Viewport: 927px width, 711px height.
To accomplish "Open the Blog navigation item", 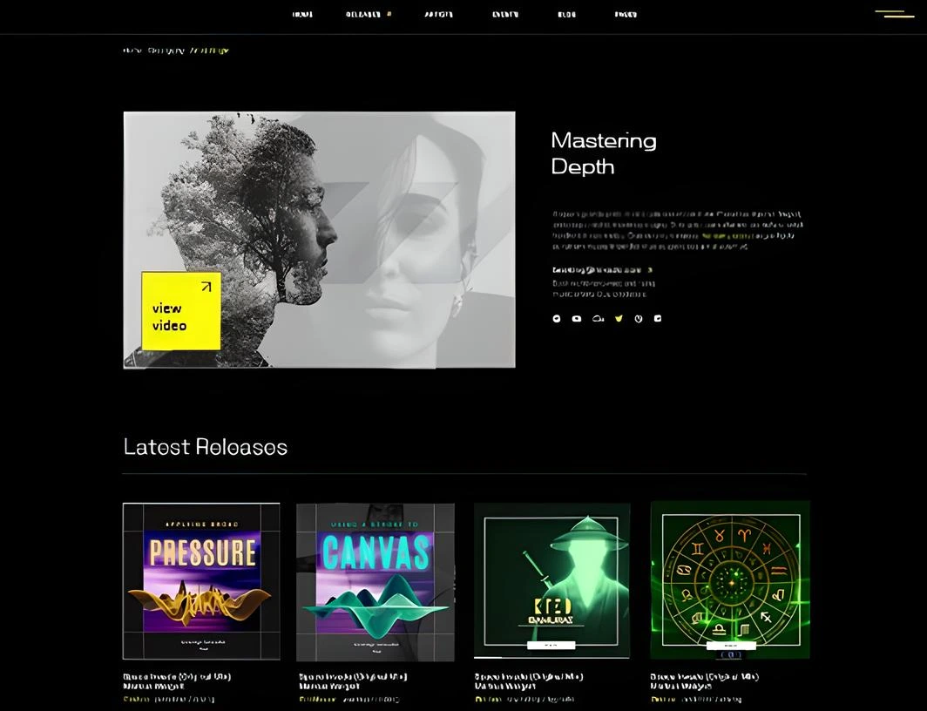I will (566, 14).
